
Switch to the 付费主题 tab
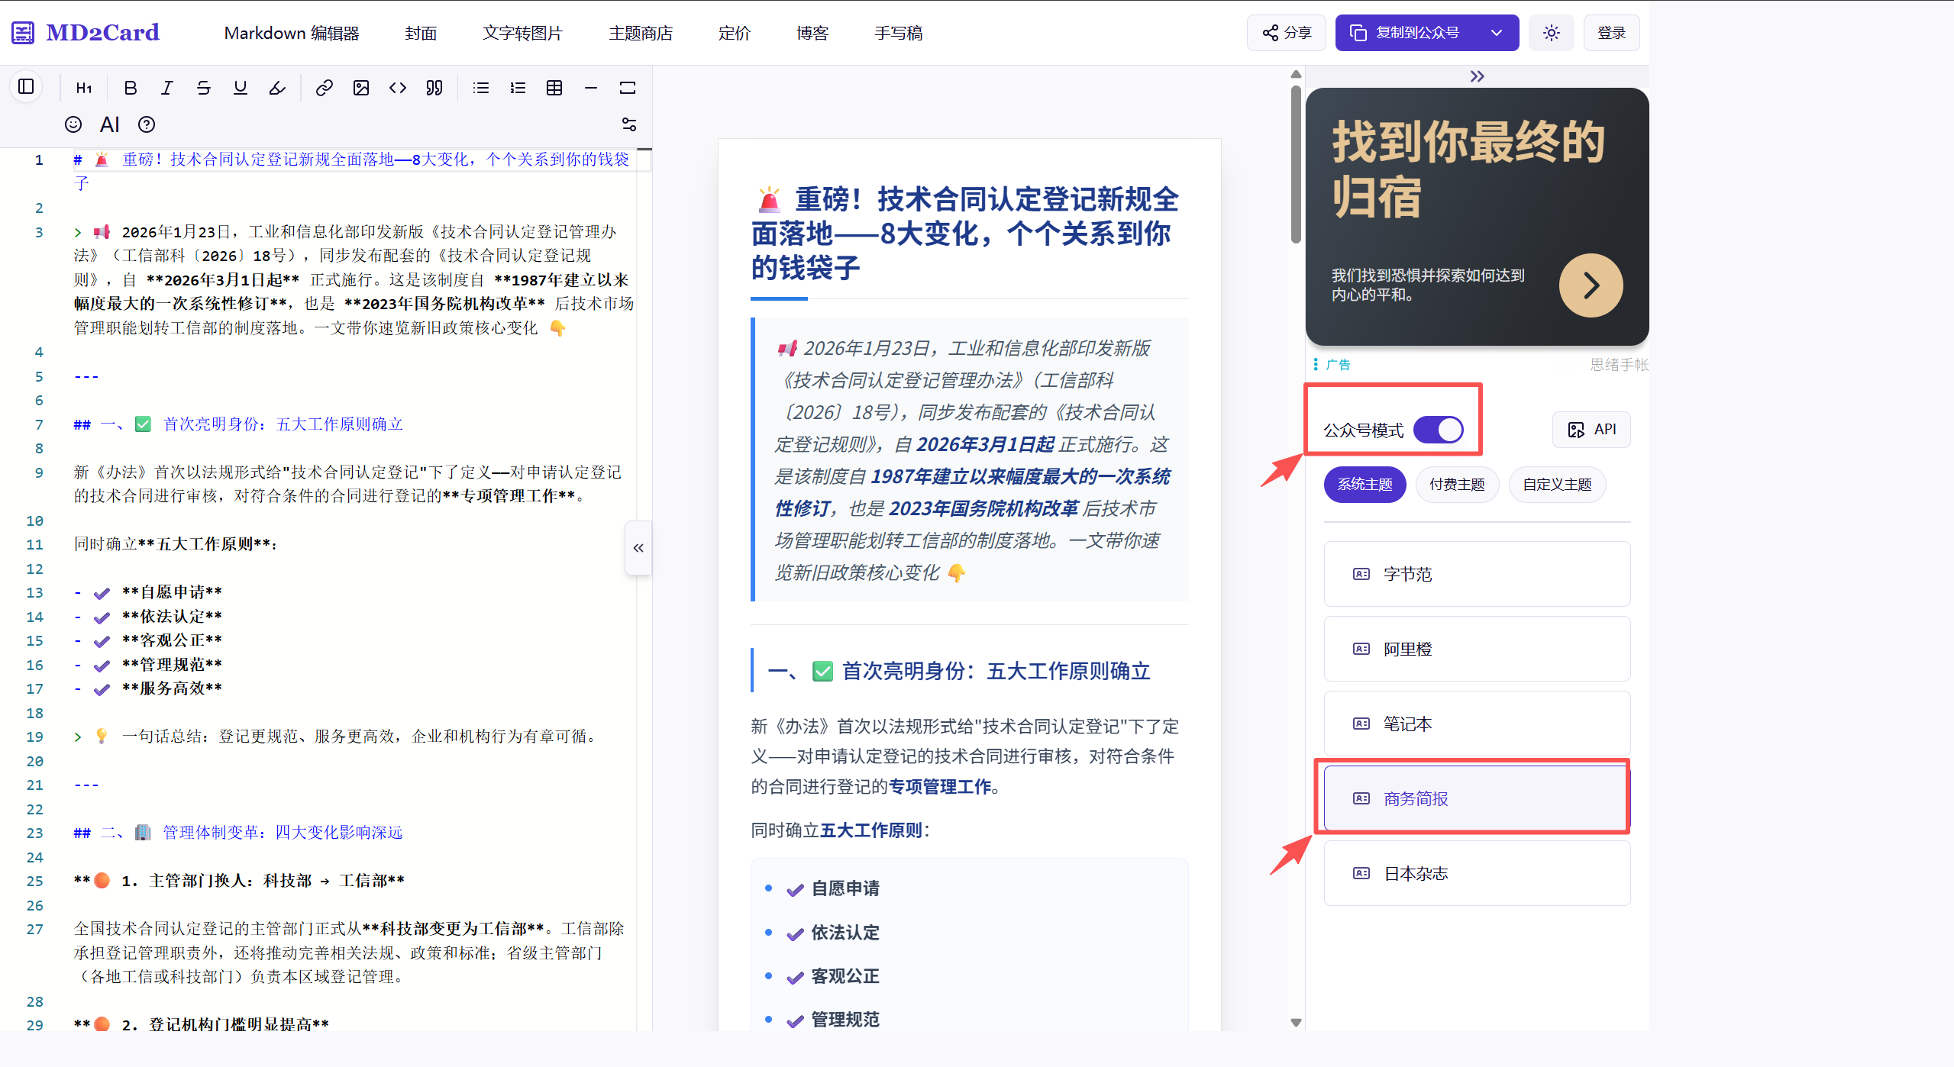tap(1457, 485)
